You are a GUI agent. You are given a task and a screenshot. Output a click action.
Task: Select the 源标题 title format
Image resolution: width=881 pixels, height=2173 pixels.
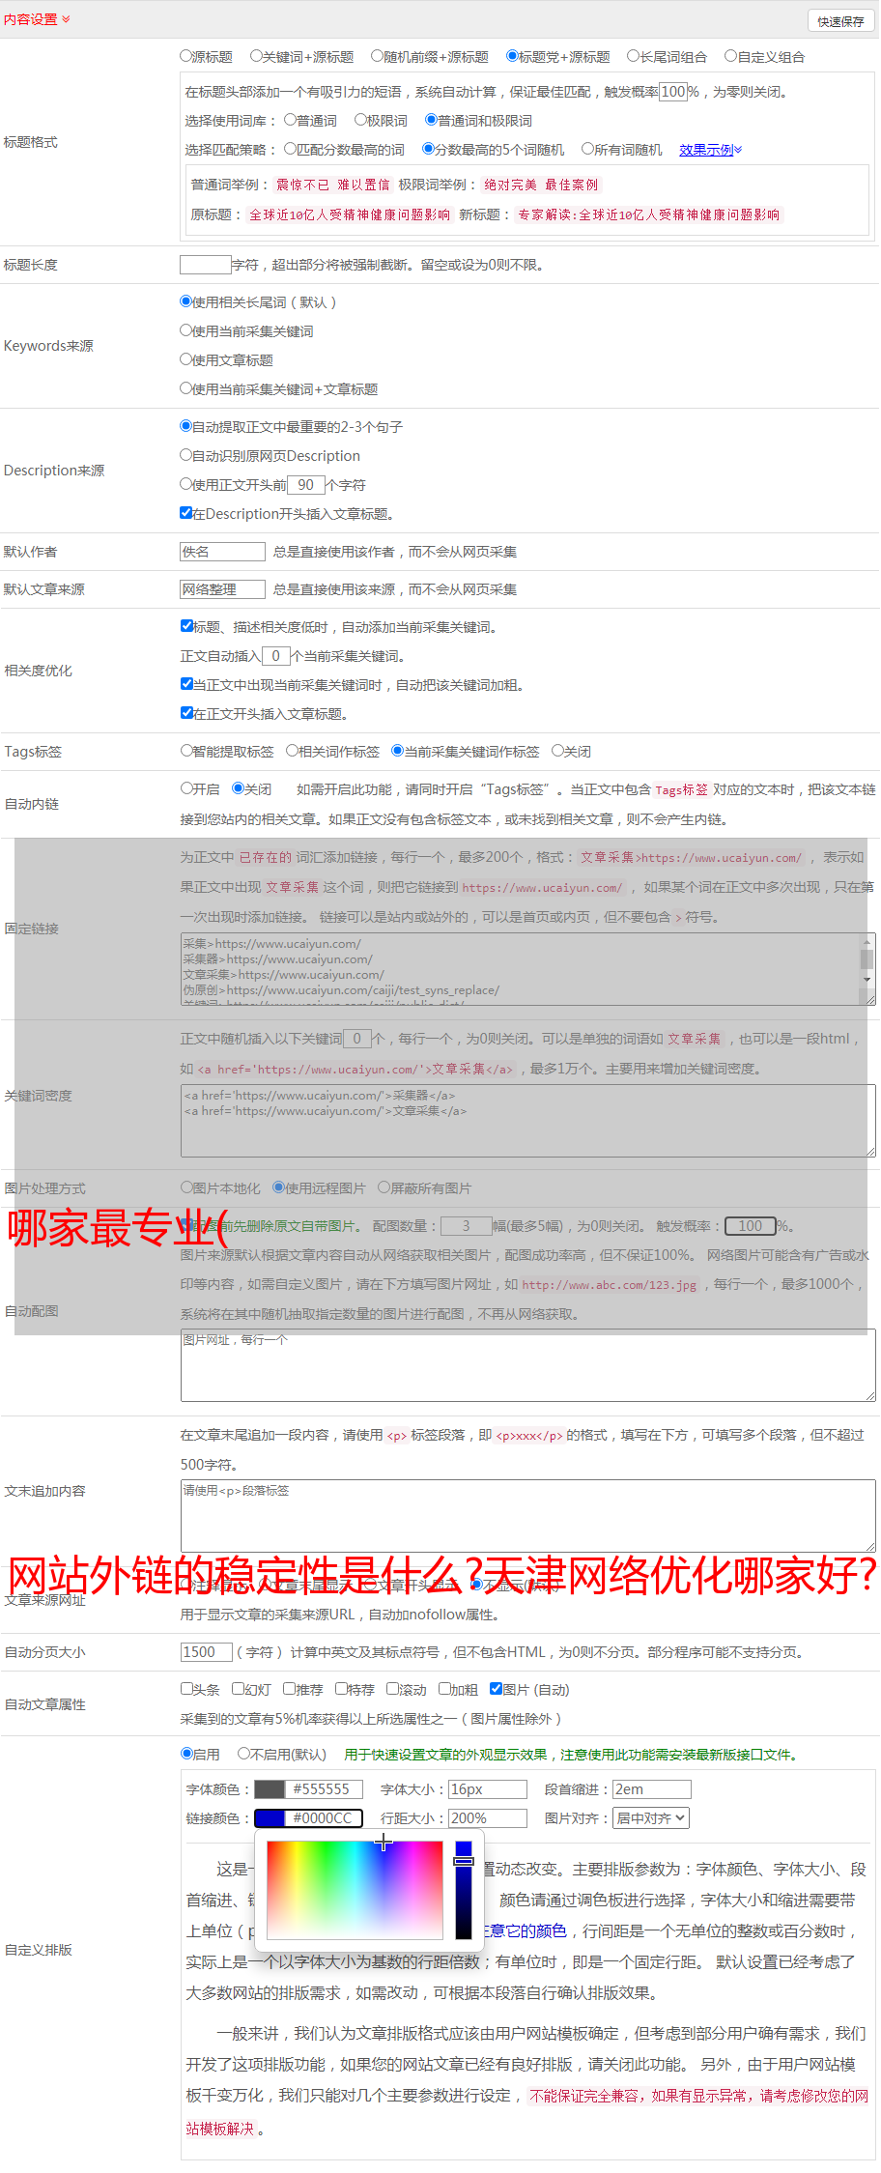(x=186, y=56)
